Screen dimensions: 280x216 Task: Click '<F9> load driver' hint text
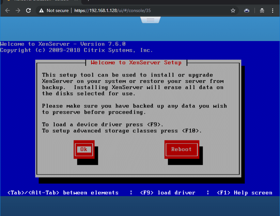point(167,193)
